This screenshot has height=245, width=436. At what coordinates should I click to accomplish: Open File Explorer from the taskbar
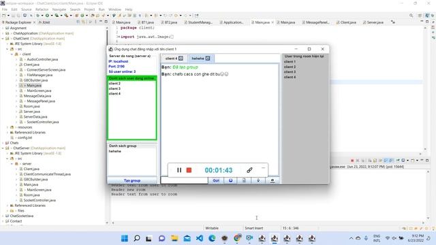(174, 238)
